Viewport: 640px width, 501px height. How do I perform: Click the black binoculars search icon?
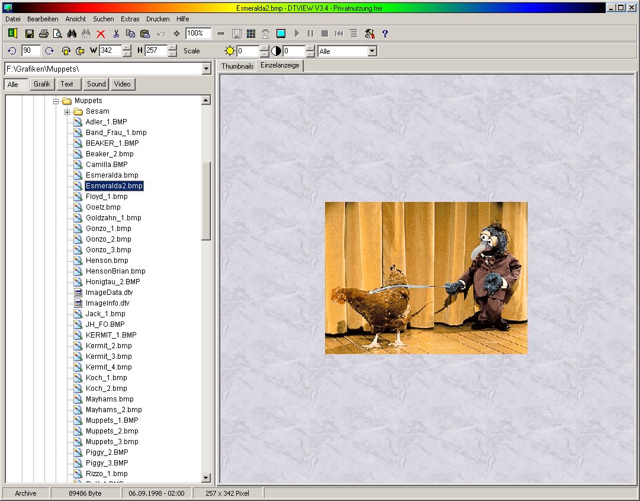(72, 34)
